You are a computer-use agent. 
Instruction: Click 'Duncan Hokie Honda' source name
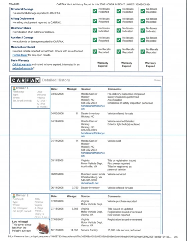93,174
